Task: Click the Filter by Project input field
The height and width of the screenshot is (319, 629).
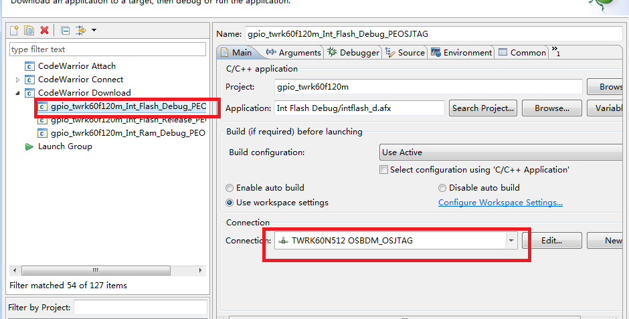Action: 141,308
